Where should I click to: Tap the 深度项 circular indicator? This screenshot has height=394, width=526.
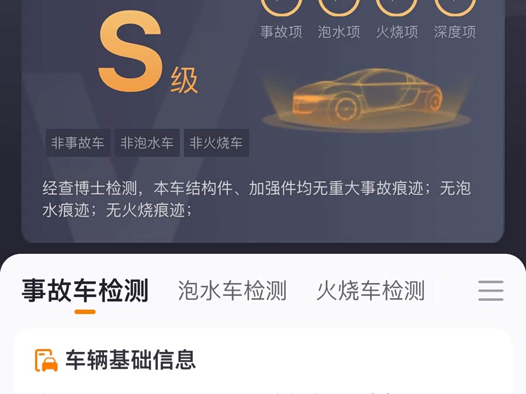click(455, 6)
